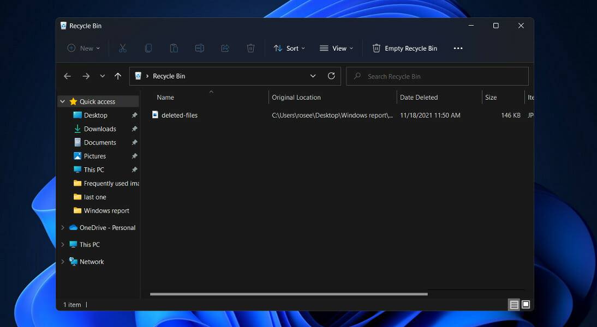Image resolution: width=597 pixels, height=327 pixels.
Task: Click Empty Recycle Bin
Action: coord(405,48)
